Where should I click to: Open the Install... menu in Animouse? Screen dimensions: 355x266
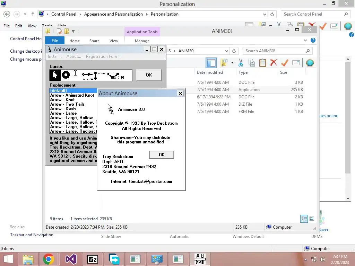click(x=54, y=56)
